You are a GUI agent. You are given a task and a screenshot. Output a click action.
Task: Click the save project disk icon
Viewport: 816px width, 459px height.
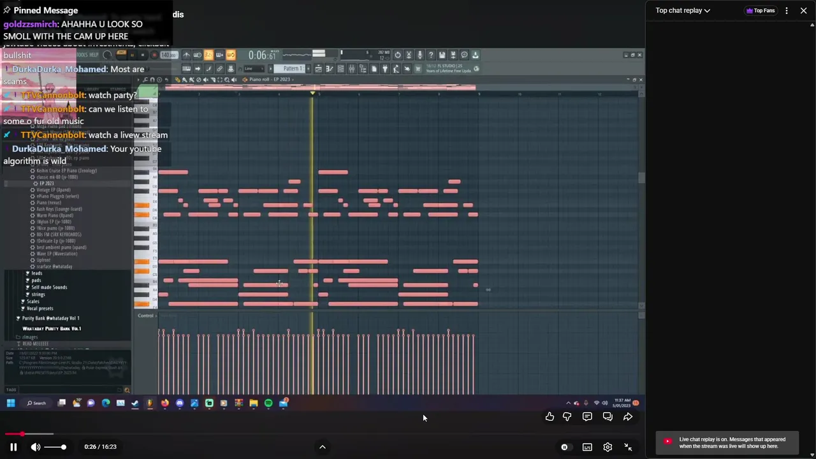(x=442, y=55)
